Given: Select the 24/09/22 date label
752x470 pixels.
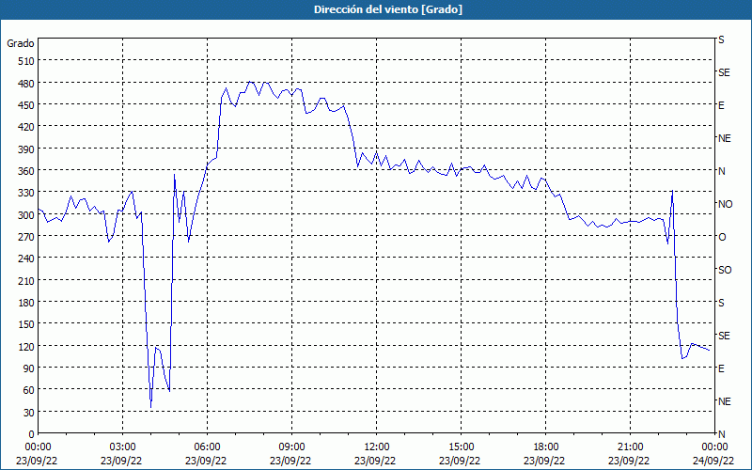Looking at the screenshot, I should click(x=714, y=461).
